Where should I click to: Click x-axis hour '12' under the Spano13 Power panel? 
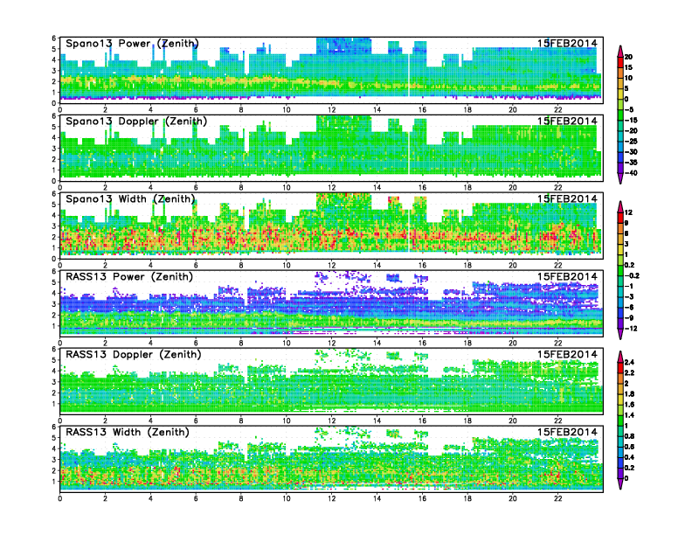[331, 110]
